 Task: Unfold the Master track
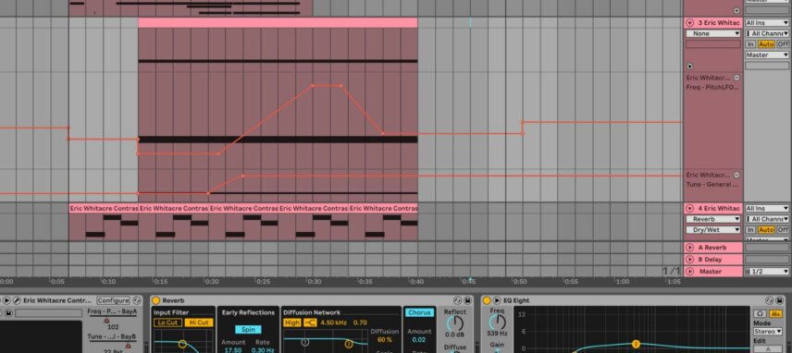coord(690,272)
